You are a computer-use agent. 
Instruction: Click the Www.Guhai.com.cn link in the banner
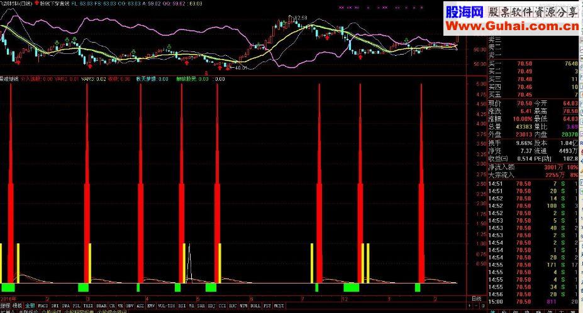513,26
